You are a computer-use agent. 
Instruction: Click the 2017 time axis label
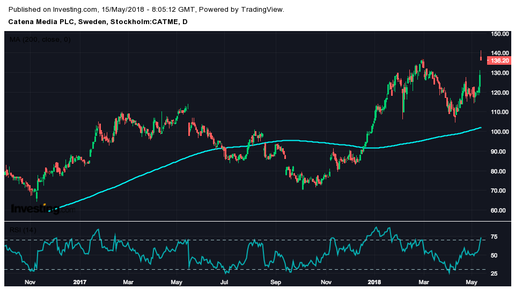click(x=80, y=282)
